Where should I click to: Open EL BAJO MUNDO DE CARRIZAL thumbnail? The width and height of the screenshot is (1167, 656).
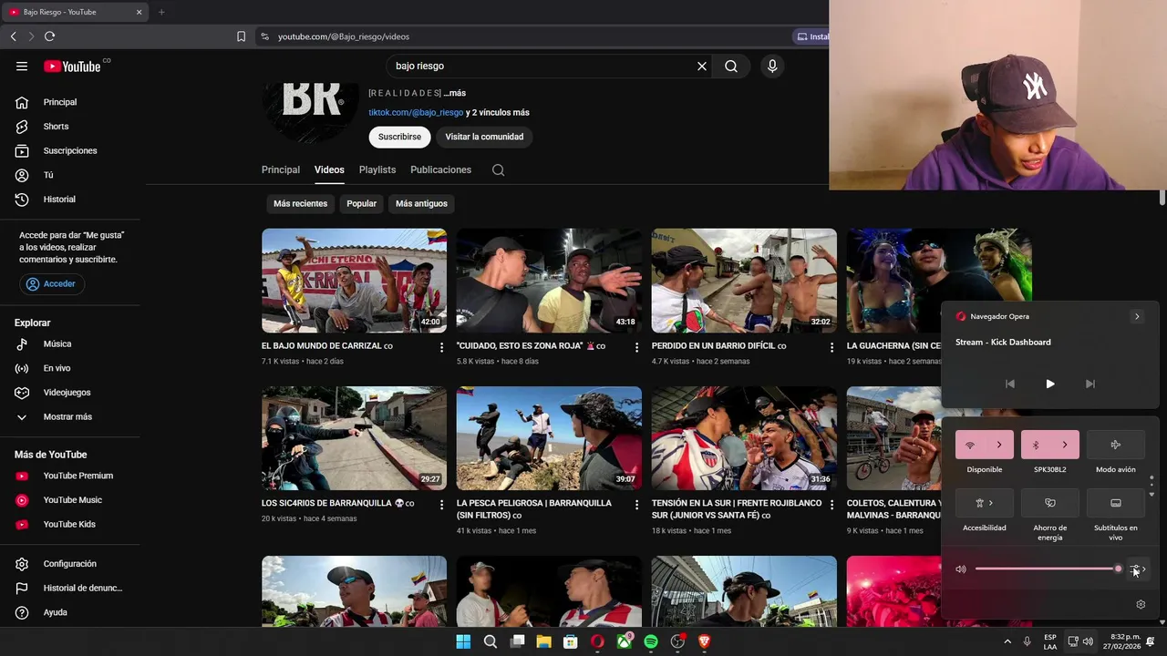(354, 281)
